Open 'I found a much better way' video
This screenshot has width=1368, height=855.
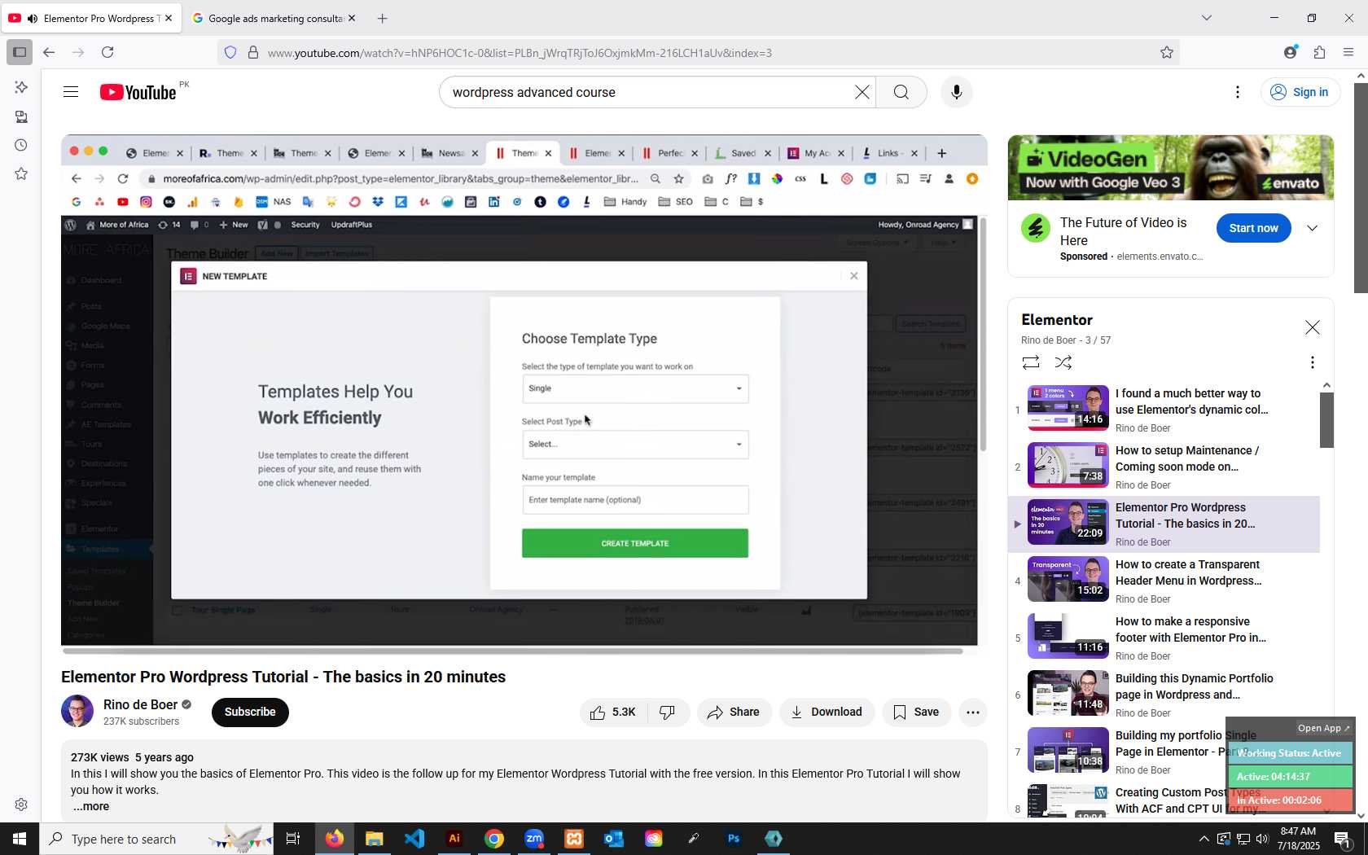[1164, 410]
